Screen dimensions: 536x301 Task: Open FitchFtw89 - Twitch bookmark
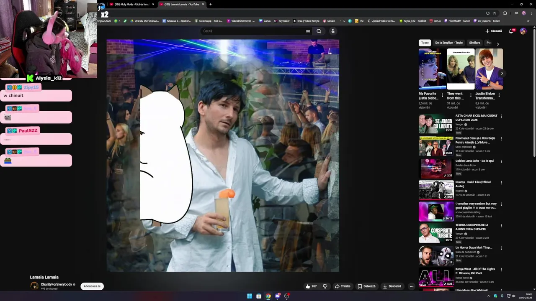click(x=458, y=20)
